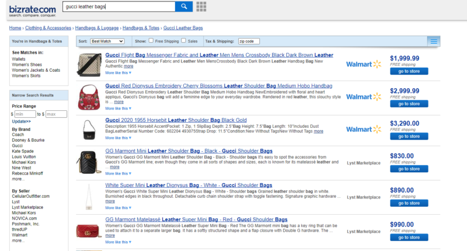This screenshot has width=467, height=251.
Task: Open the black GG Marmont mini thumbnail
Action: pyautogui.click(x=89, y=162)
